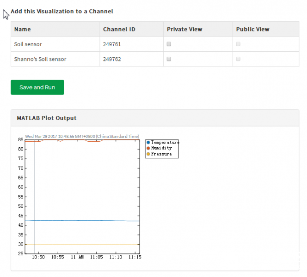Click the blue temperature line in plot

pyautogui.click(x=82, y=221)
